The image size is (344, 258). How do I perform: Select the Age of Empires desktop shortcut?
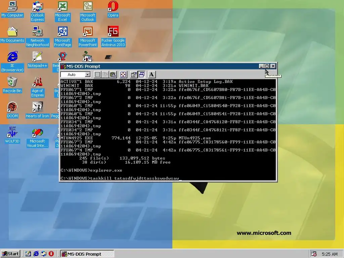point(37,87)
